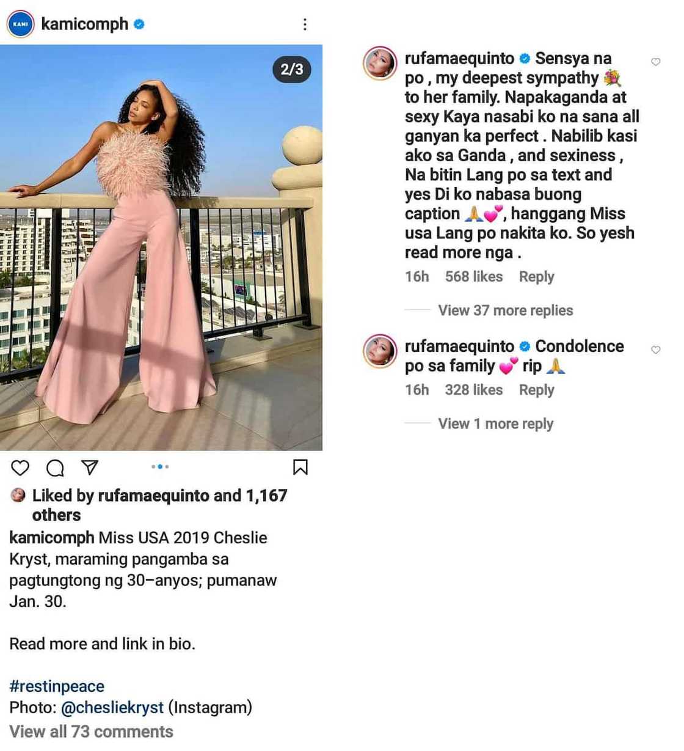The height and width of the screenshot is (751, 684).
Task: Click the verified badge next to kamicomph
Action: coord(140,24)
